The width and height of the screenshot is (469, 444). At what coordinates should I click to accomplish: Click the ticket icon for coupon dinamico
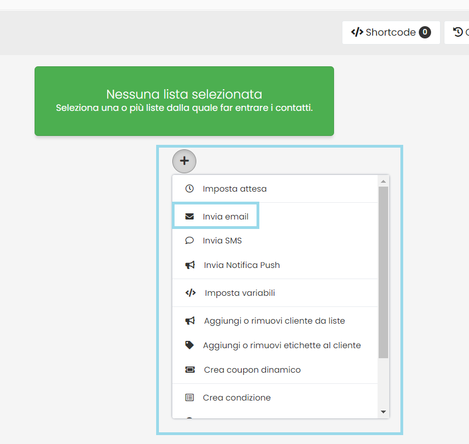(x=190, y=370)
